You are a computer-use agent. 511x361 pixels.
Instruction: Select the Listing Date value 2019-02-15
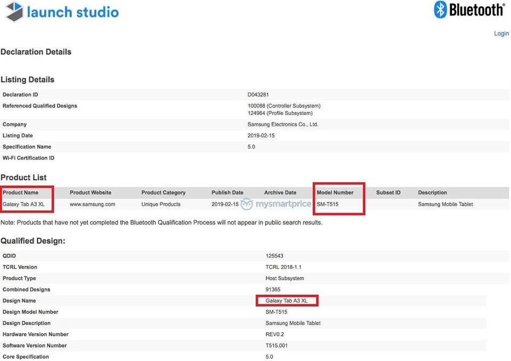(x=261, y=135)
